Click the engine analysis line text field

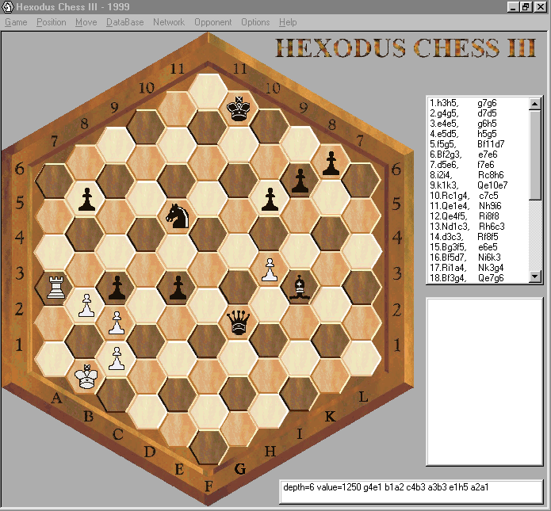click(x=411, y=492)
